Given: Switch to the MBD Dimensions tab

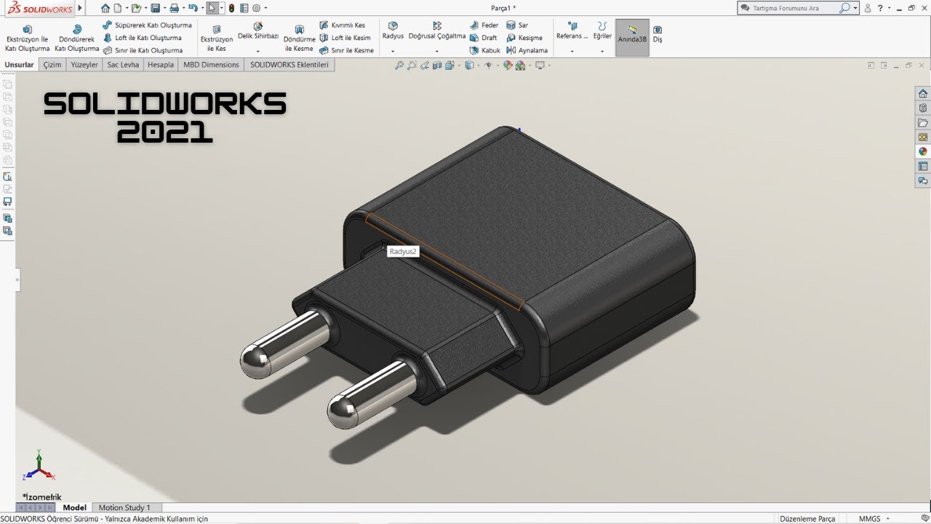Looking at the screenshot, I should point(211,65).
